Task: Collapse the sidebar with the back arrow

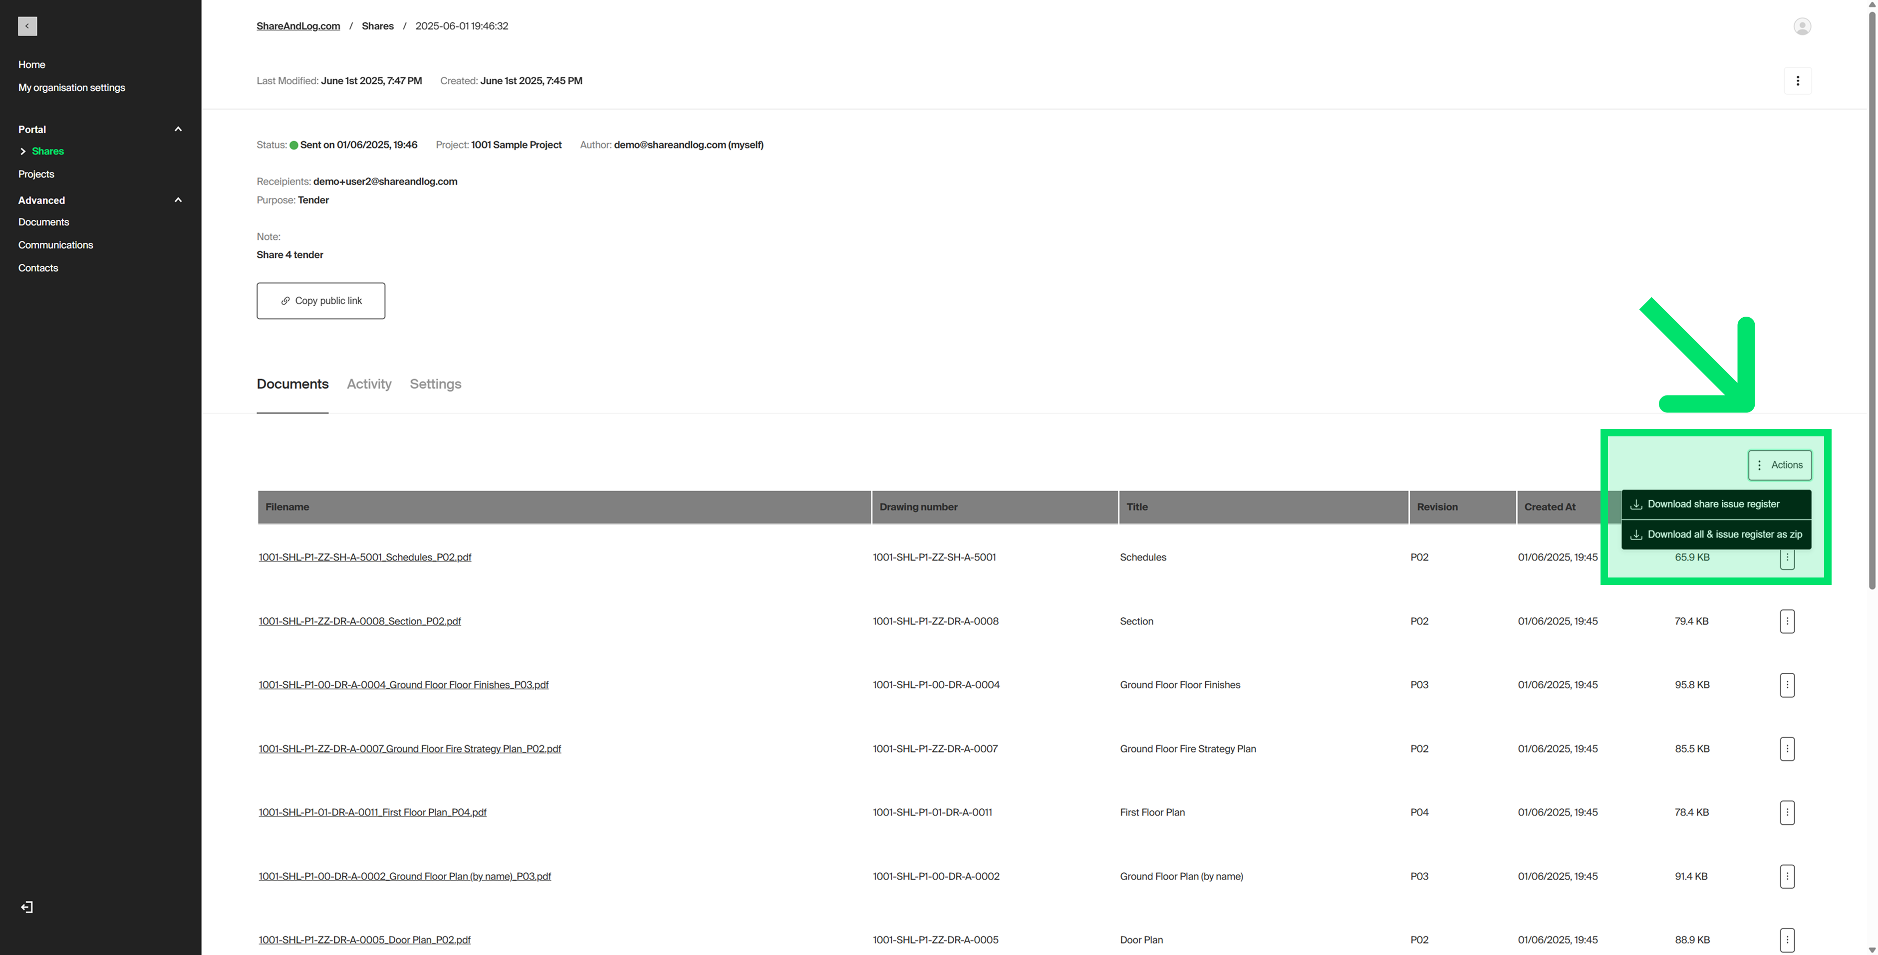Action: (27, 26)
